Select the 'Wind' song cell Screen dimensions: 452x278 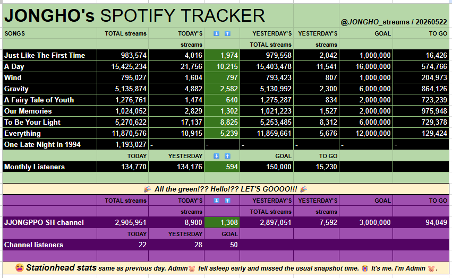point(49,77)
